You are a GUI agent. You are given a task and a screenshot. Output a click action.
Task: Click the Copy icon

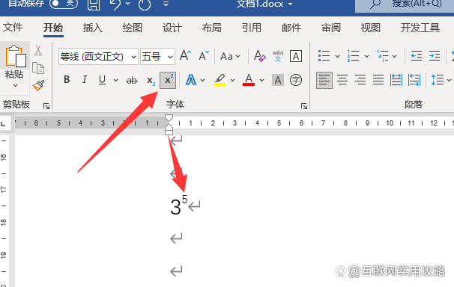point(38,68)
